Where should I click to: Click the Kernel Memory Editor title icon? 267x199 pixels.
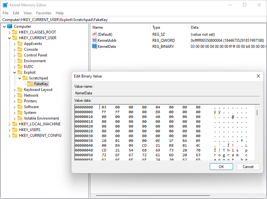5,5
